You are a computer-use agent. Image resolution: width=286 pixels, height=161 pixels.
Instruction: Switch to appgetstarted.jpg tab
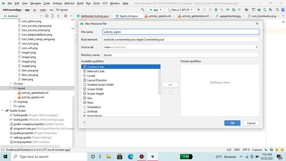(x=230, y=16)
